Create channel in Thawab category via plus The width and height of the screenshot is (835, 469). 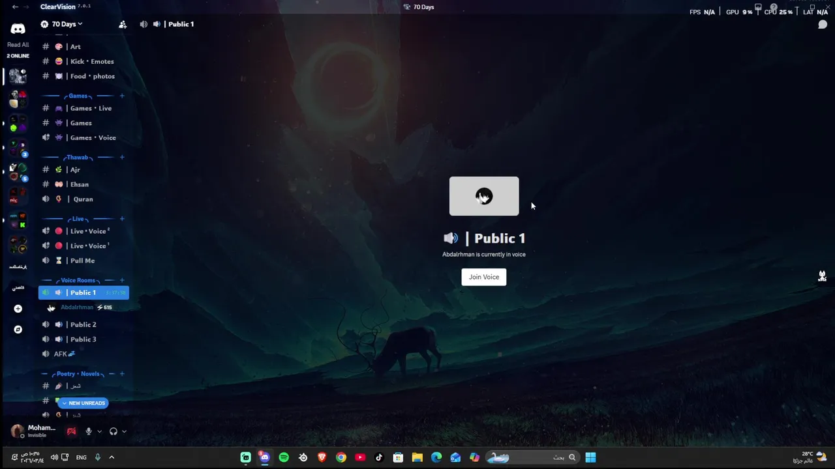pyautogui.click(x=122, y=157)
